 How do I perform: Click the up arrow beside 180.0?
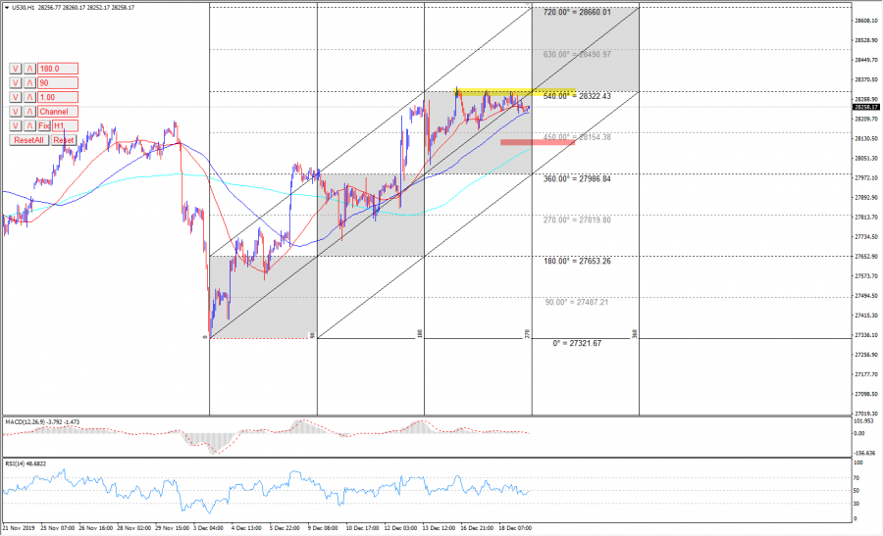[29, 69]
